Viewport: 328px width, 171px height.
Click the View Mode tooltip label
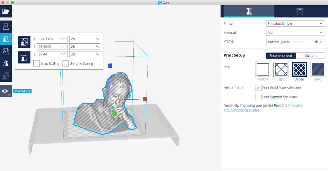pyautogui.click(x=22, y=91)
